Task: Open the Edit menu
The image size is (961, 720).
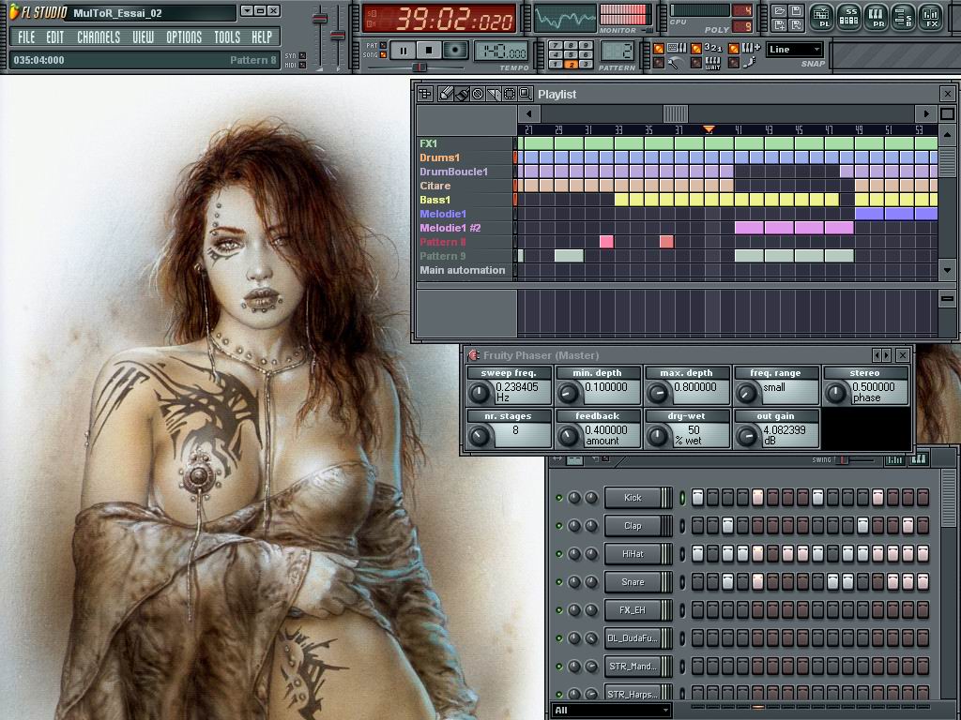Action: (55, 37)
